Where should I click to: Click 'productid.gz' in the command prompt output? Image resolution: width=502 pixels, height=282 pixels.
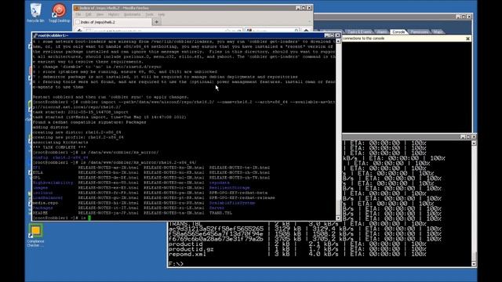point(191,249)
